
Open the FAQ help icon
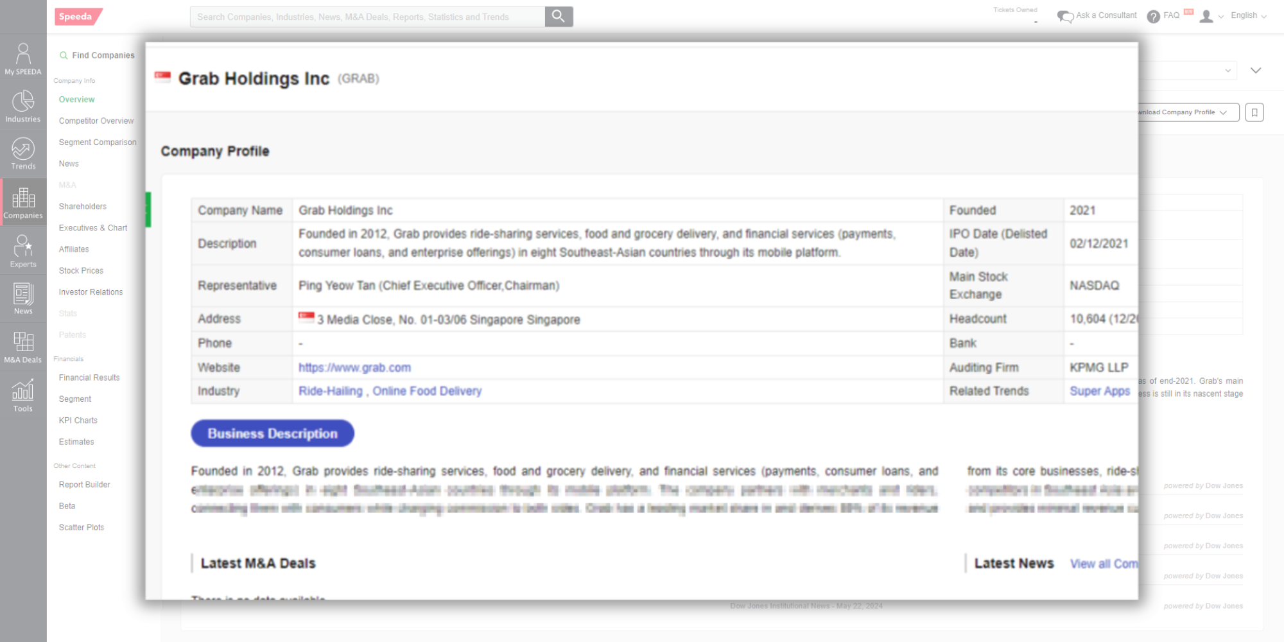coord(1153,15)
